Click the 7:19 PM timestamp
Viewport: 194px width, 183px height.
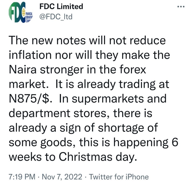click(22, 177)
